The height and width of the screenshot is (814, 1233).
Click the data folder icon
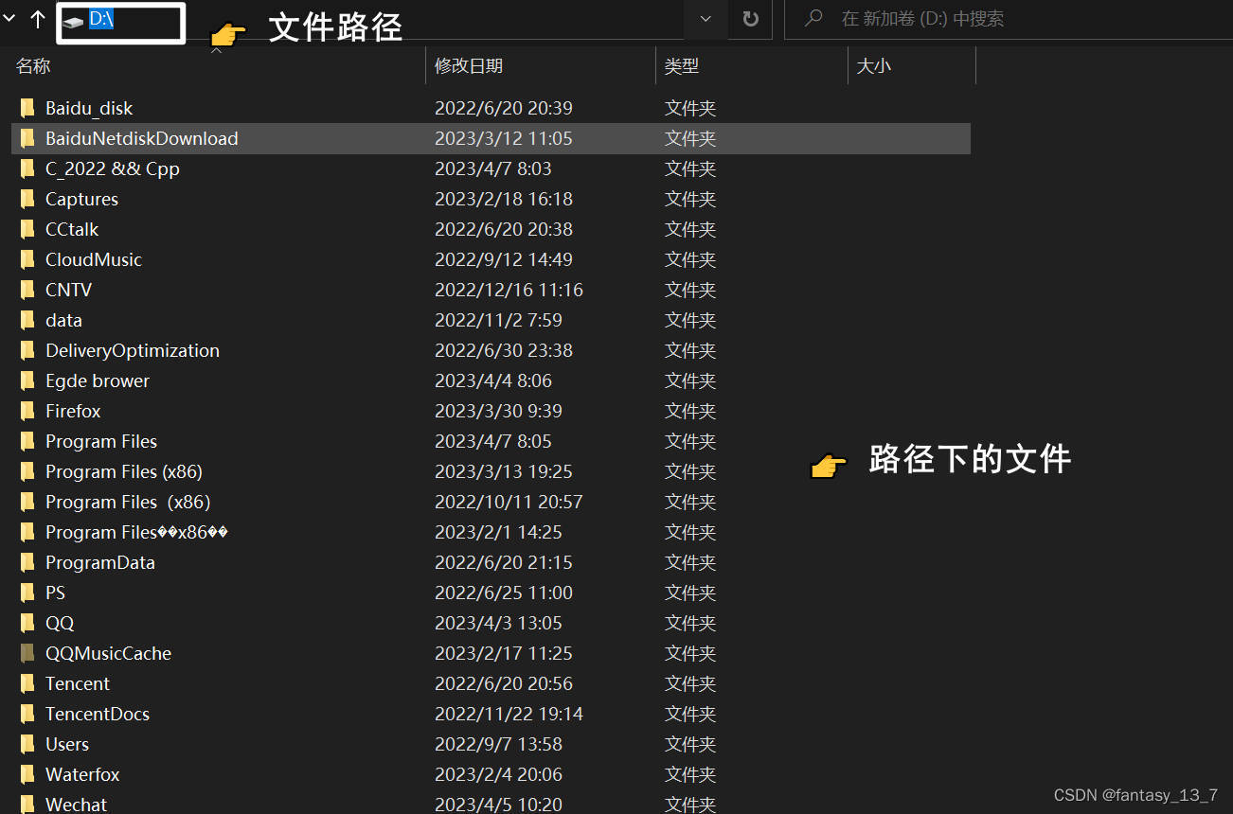tap(27, 320)
